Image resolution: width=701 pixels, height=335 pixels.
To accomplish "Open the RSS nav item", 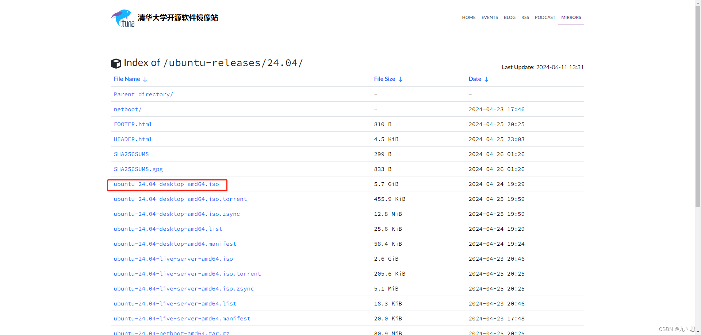I will coord(525,17).
